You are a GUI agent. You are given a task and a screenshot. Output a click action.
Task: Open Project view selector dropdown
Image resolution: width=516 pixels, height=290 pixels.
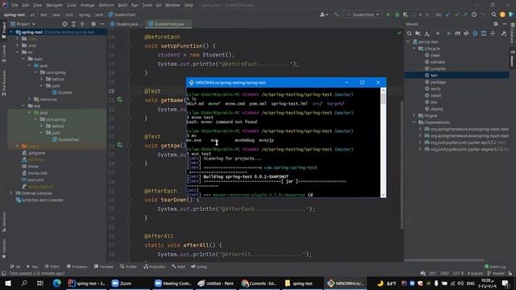coord(23,24)
